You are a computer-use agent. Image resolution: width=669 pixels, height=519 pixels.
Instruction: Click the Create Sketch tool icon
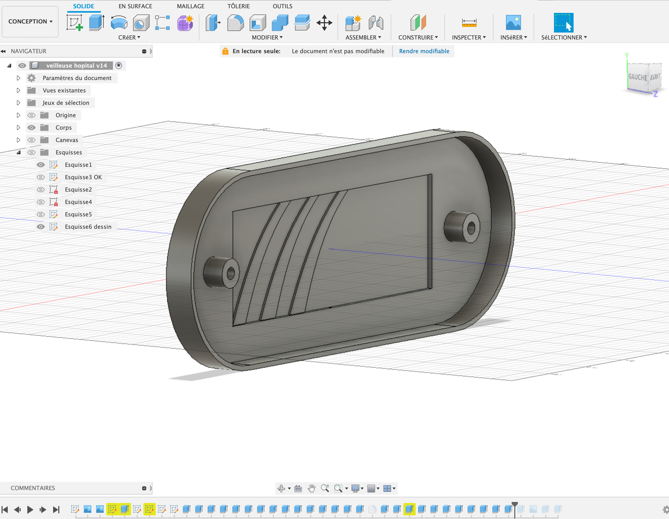click(75, 22)
